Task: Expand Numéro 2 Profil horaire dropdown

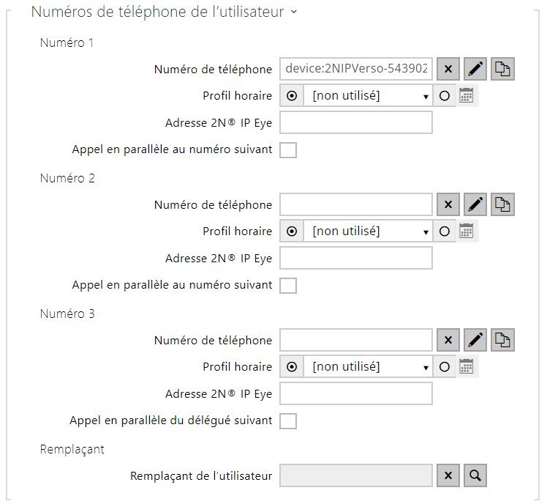Action: [x=369, y=231]
